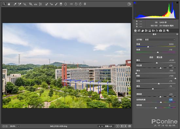Toggle highlight clipping warning on histogram

coord(177,2)
